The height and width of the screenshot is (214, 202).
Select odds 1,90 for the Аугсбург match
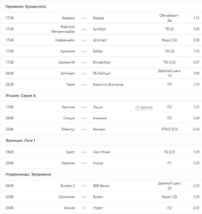click(196, 29)
